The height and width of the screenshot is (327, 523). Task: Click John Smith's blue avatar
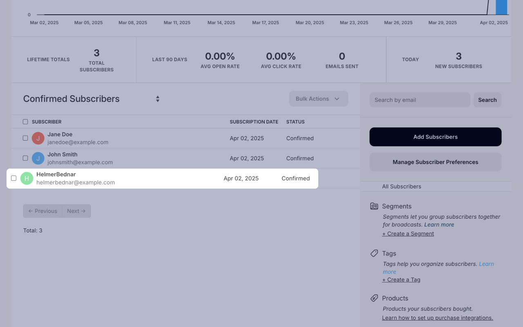click(x=38, y=158)
